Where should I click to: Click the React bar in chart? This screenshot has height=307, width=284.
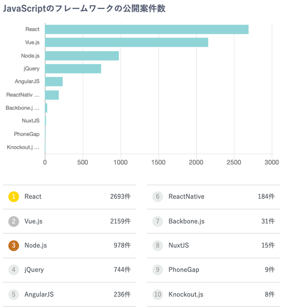click(146, 29)
